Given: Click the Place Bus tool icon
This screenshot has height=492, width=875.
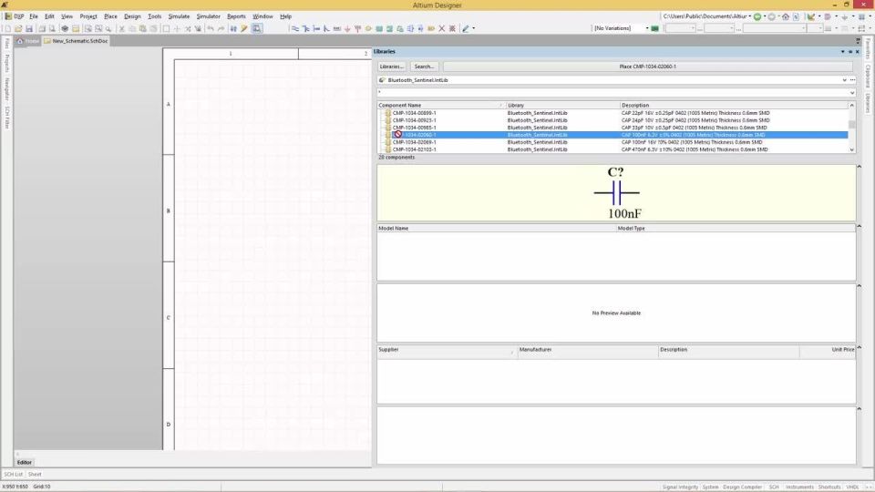Looking at the screenshot, I should click(306, 28).
